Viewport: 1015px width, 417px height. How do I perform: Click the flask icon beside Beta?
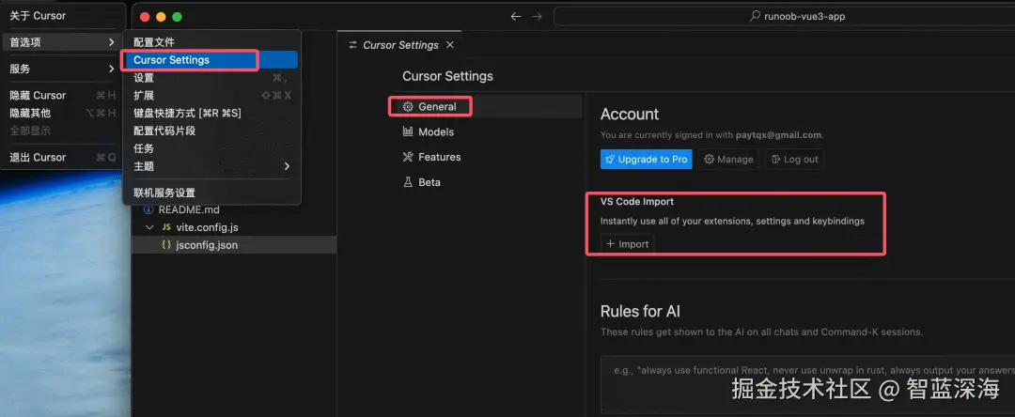(408, 182)
